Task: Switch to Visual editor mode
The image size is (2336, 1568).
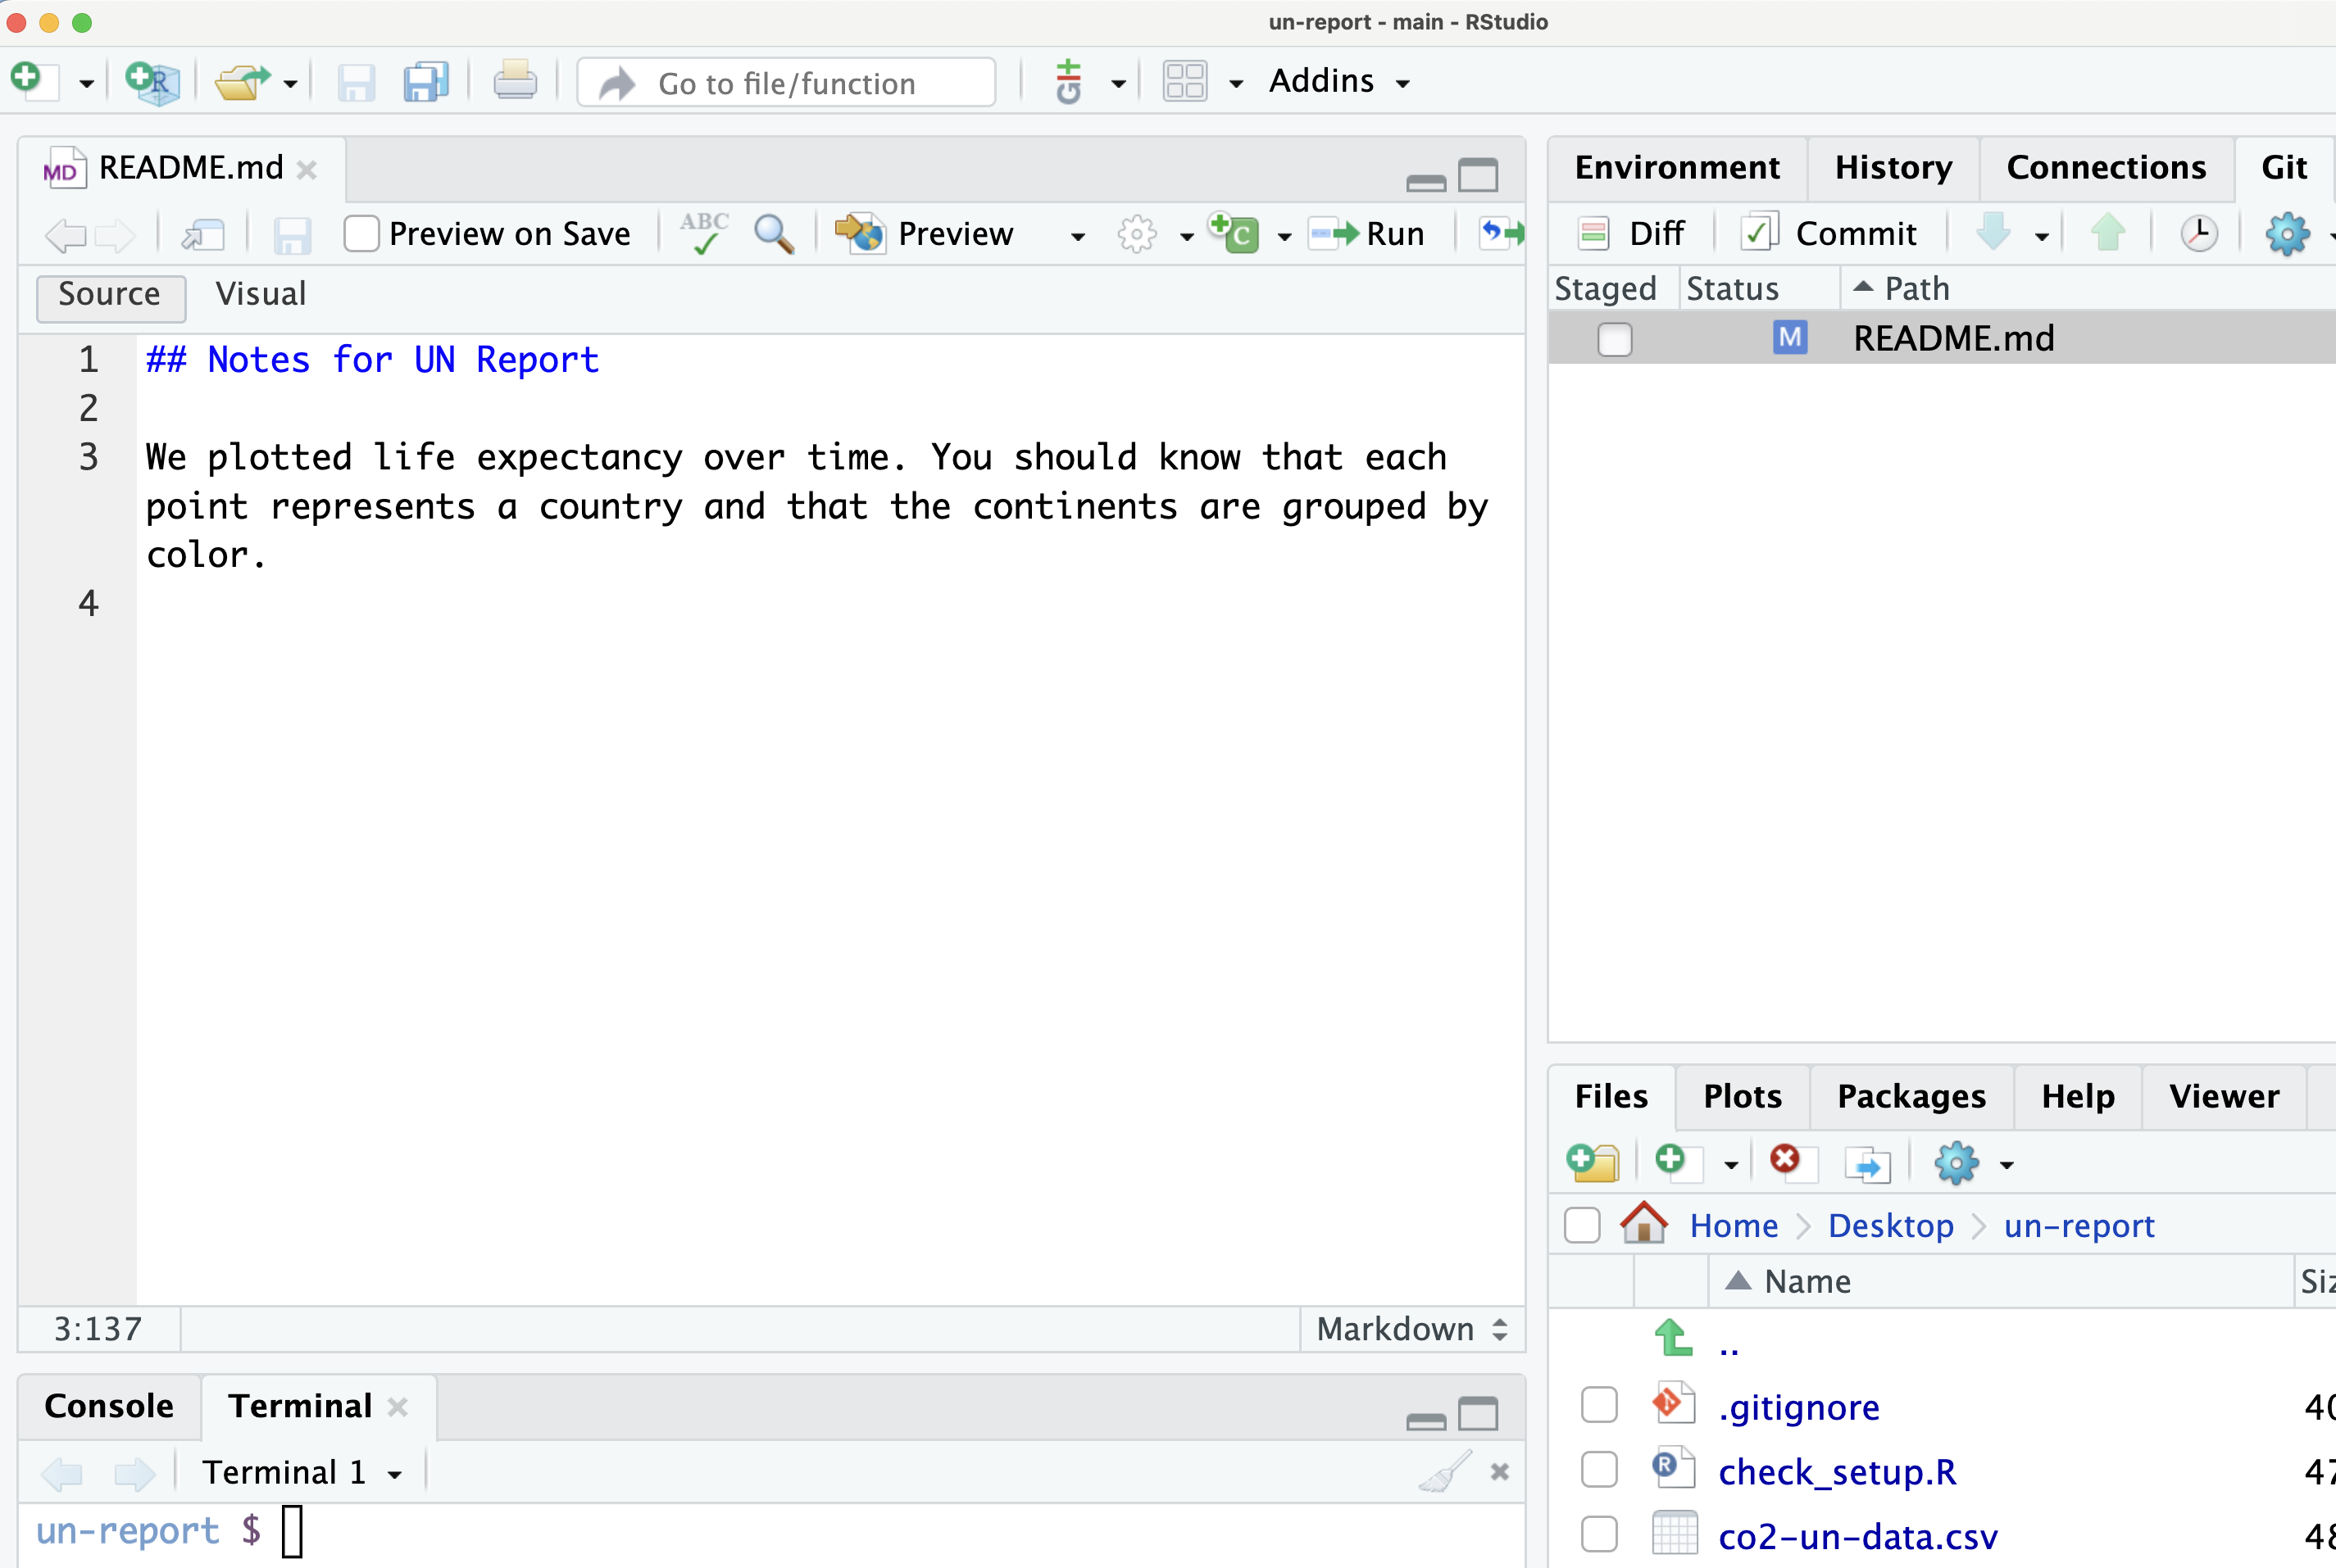Action: point(260,294)
